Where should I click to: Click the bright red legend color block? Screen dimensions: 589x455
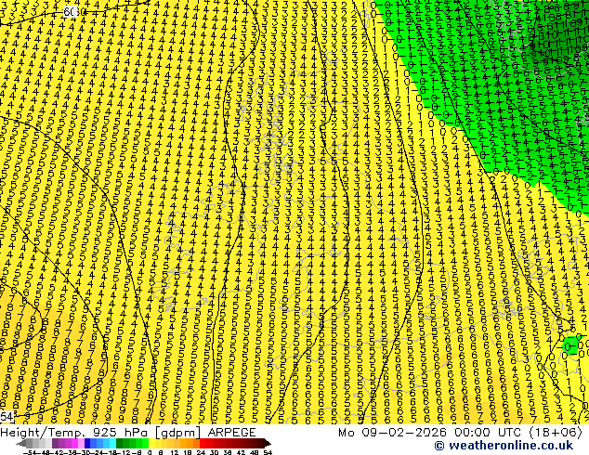pyautogui.click(x=203, y=443)
